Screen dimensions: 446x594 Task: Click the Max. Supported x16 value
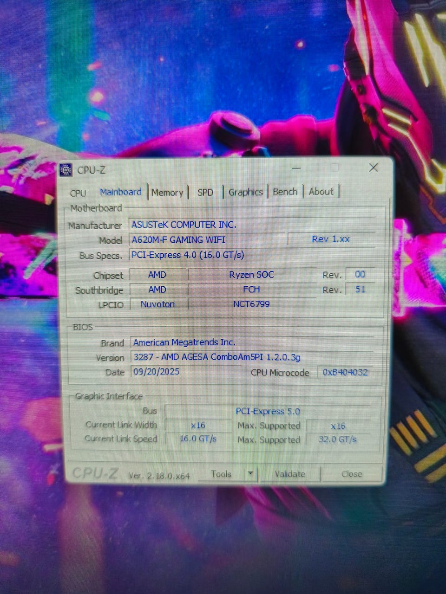[x=338, y=426]
